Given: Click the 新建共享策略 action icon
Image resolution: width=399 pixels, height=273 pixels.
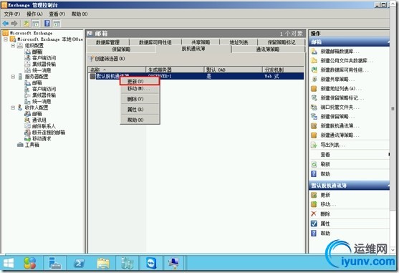Looking at the screenshot, I should [314, 79].
